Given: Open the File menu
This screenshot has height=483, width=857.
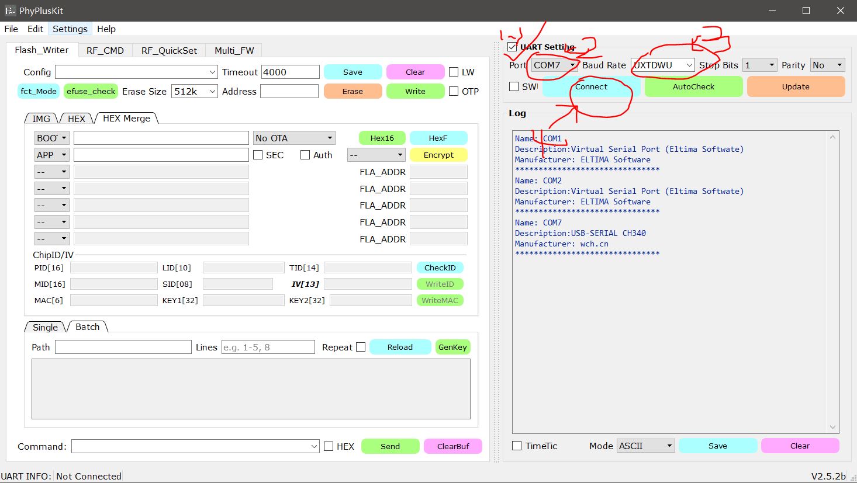Looking at the screenshot, I should coord(11,29).
